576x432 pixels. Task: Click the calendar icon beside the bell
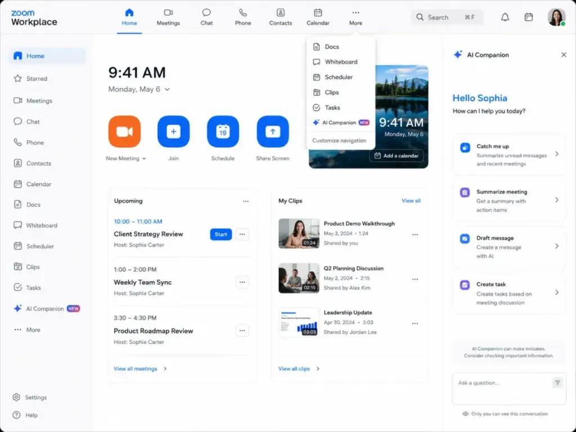(529, 17)
